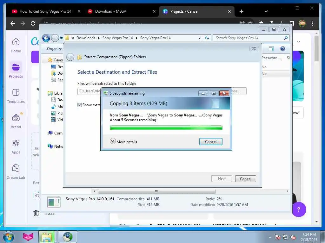Click the browser back arrow

13,23
